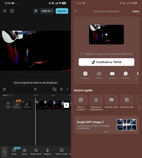142x158 pixels.
Task: Tap the New badge above Clipper IA
Action: pyautogui.click(x=18, y=101)
